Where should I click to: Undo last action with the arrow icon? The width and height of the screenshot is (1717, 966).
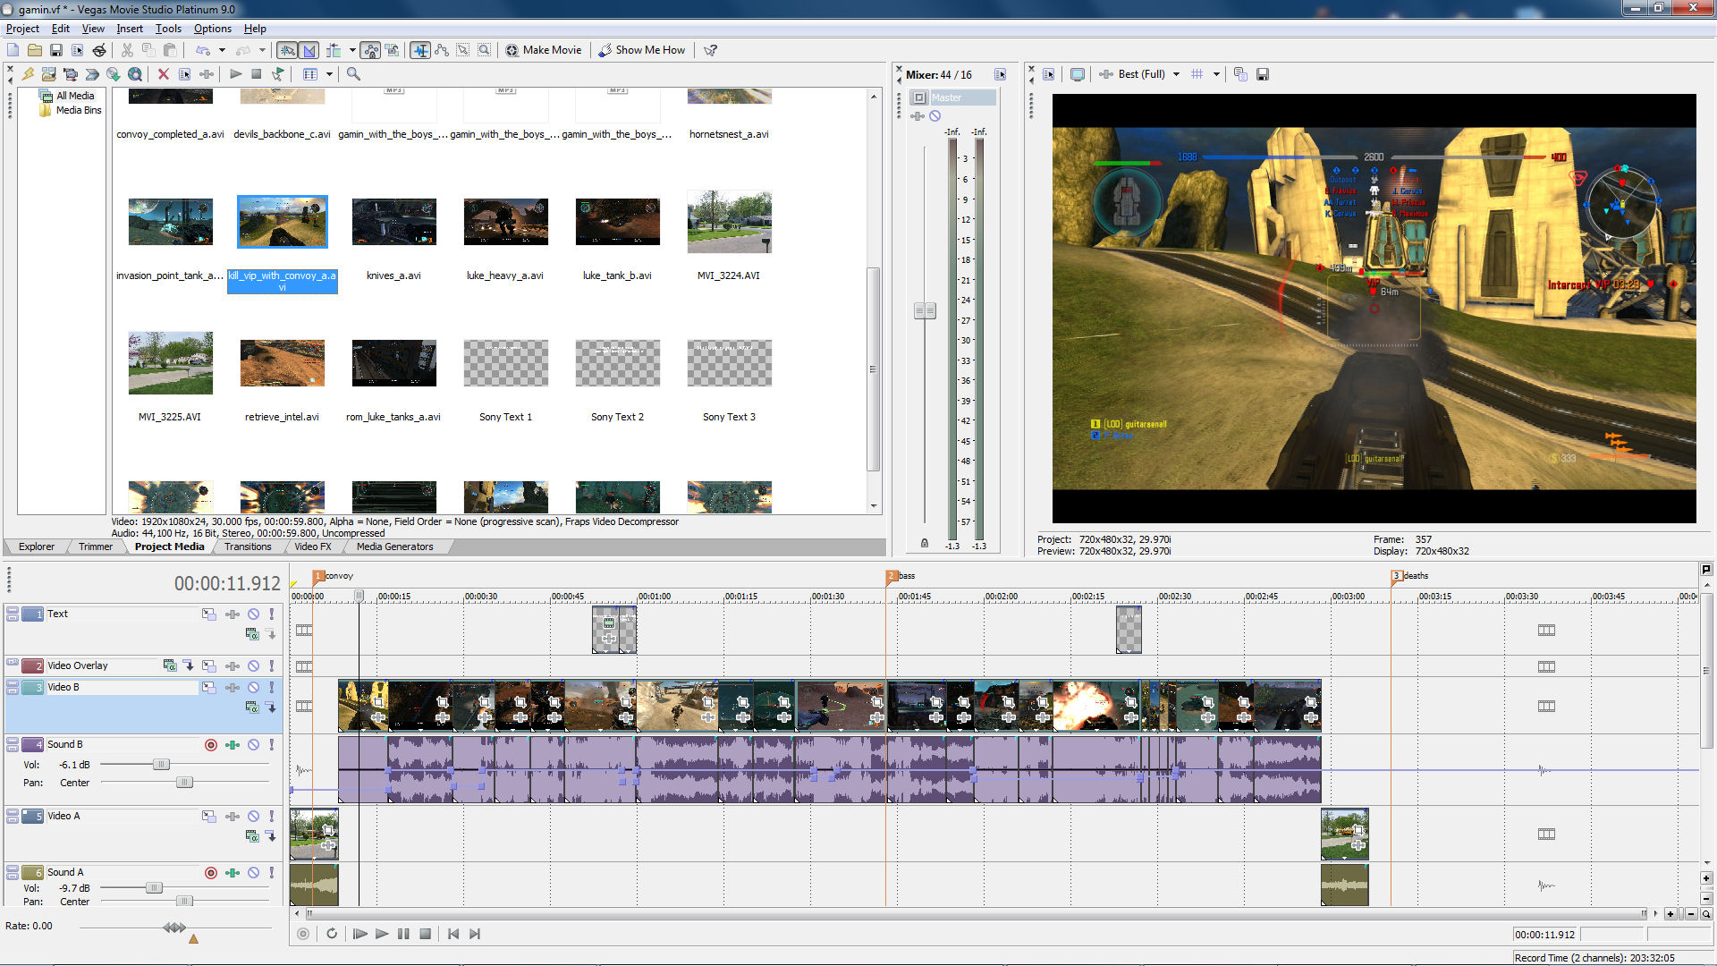point(203,50)
